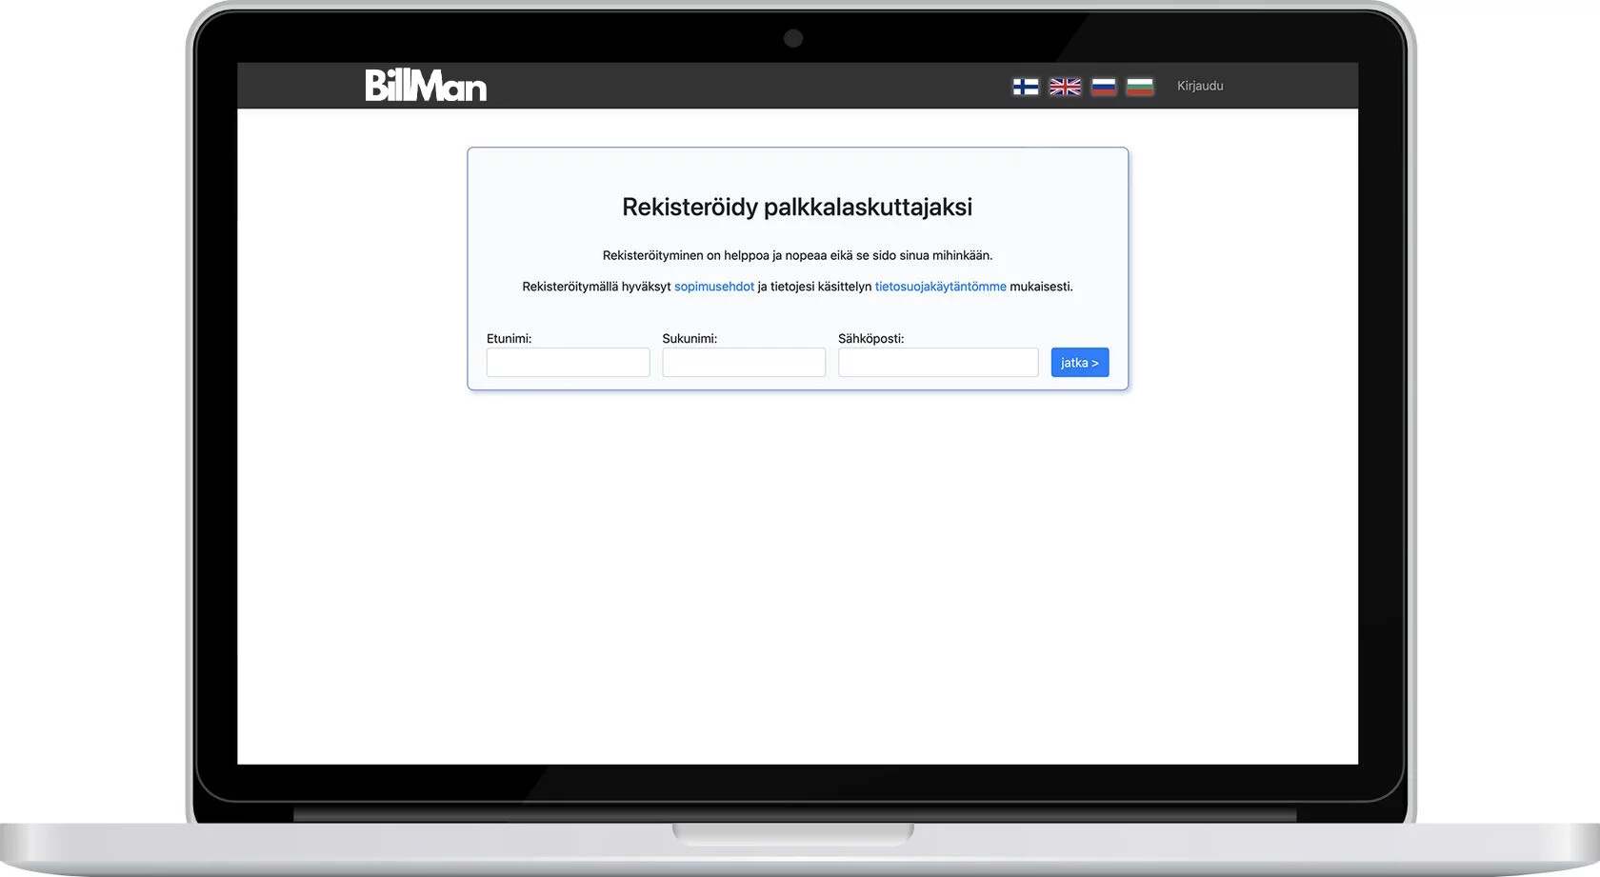The width and height of the screenshot is (1600, 877).
Task: Click the word mukaisesti after privacy link
Action: pos(1040,287)
